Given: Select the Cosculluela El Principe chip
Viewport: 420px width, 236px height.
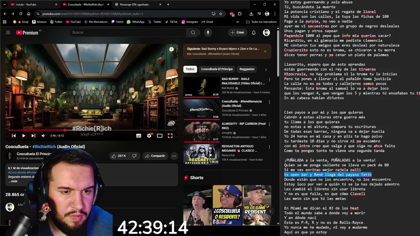Looking at the screenshot, I should 217,69.
